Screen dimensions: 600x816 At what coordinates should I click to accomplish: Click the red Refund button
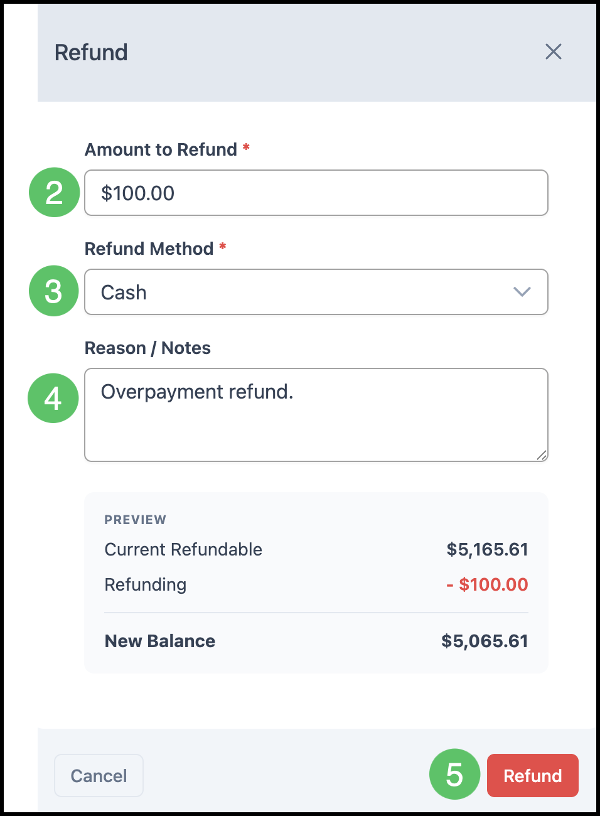[533, 776]
